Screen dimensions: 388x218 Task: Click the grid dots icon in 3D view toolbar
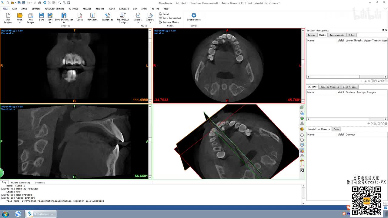pyautogui.click(x=302, y=107)
